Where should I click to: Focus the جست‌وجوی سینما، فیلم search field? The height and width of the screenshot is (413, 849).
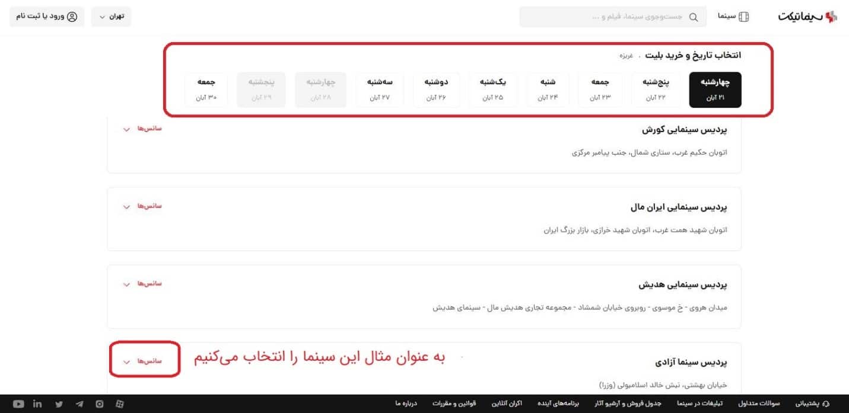[613, 17]
